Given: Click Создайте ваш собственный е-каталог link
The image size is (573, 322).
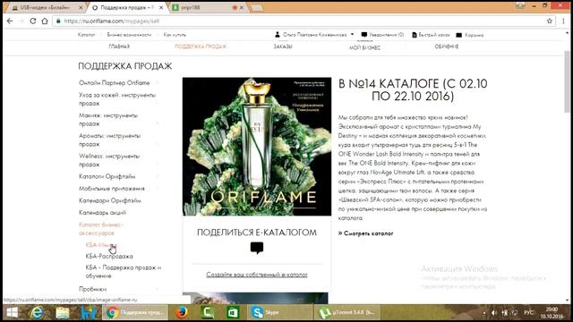Looking at the screenshot, I should click(x=257, y=275).
